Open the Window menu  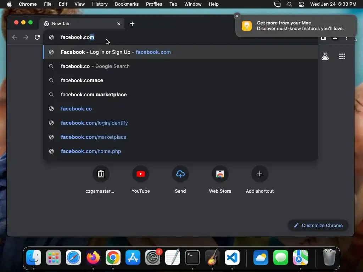pyautogui.click(x=193, y=4)
